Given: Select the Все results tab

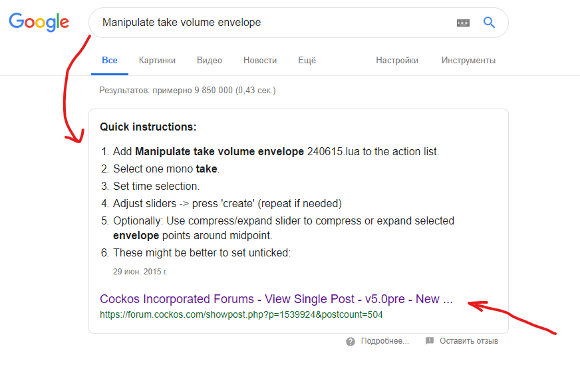Looking at the screenshot, I should tap(110, 61).
